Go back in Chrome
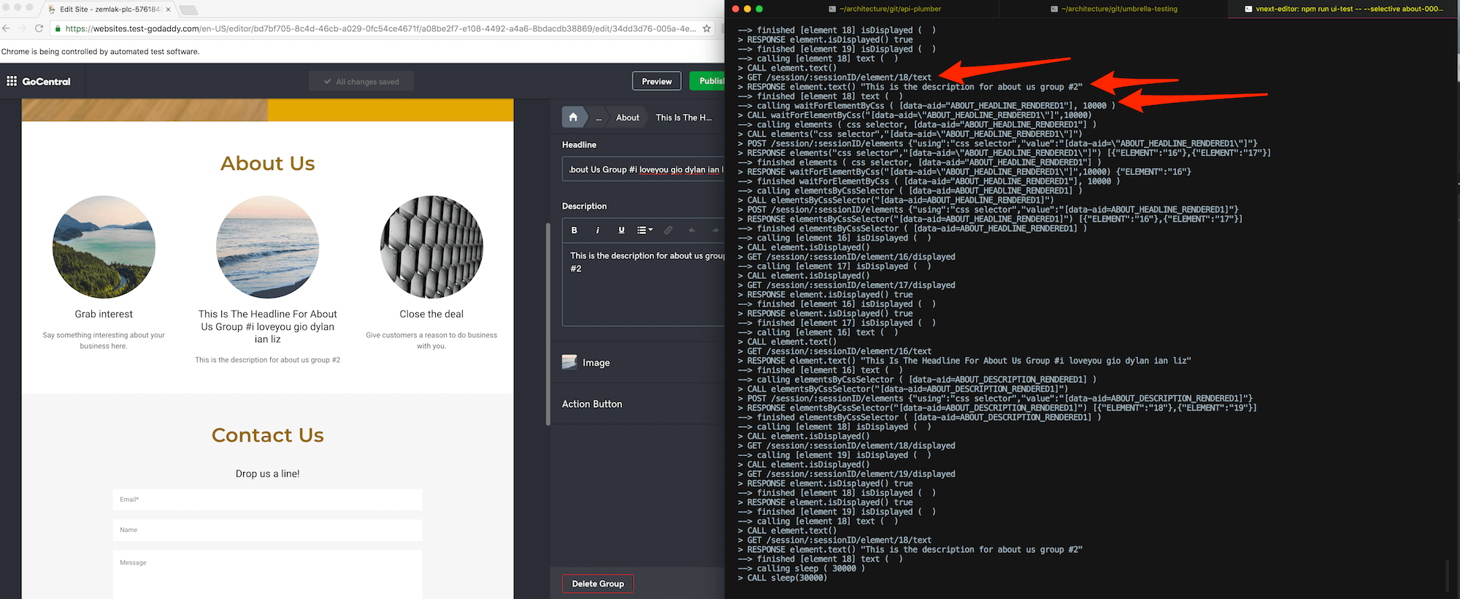The height and width of the screenshot is (599, 1460). point(7,28)
